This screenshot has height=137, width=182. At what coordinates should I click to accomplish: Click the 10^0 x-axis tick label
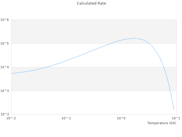point(121,118)
